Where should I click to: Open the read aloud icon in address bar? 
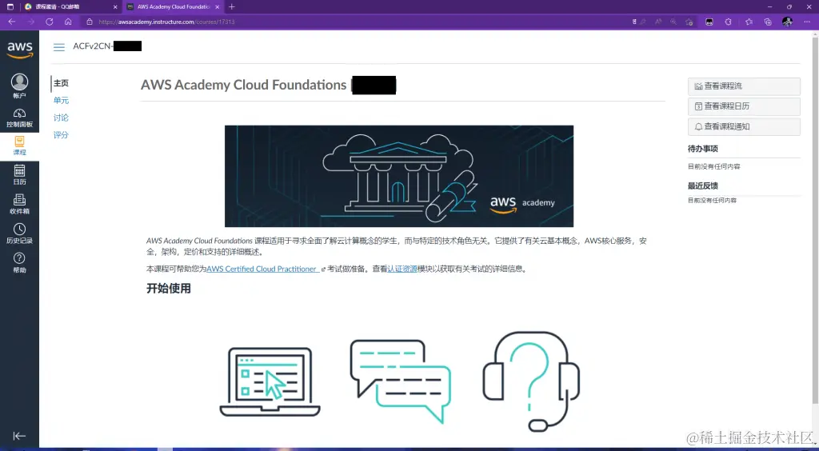pyautogui.click(x=659, y=22)
